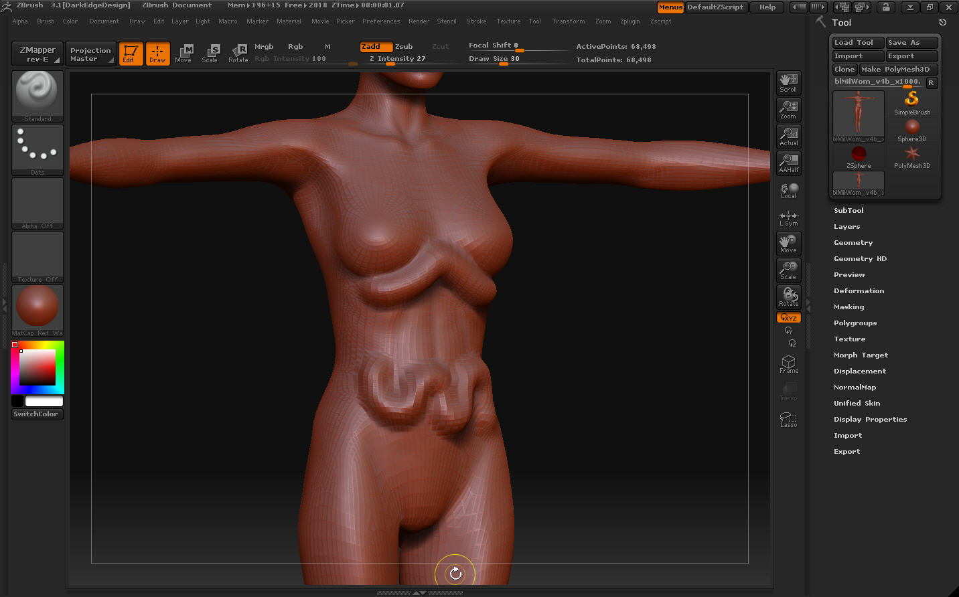Open the Deformation section
This screenshot has width=959, height=597.
(x=859, y=291)
